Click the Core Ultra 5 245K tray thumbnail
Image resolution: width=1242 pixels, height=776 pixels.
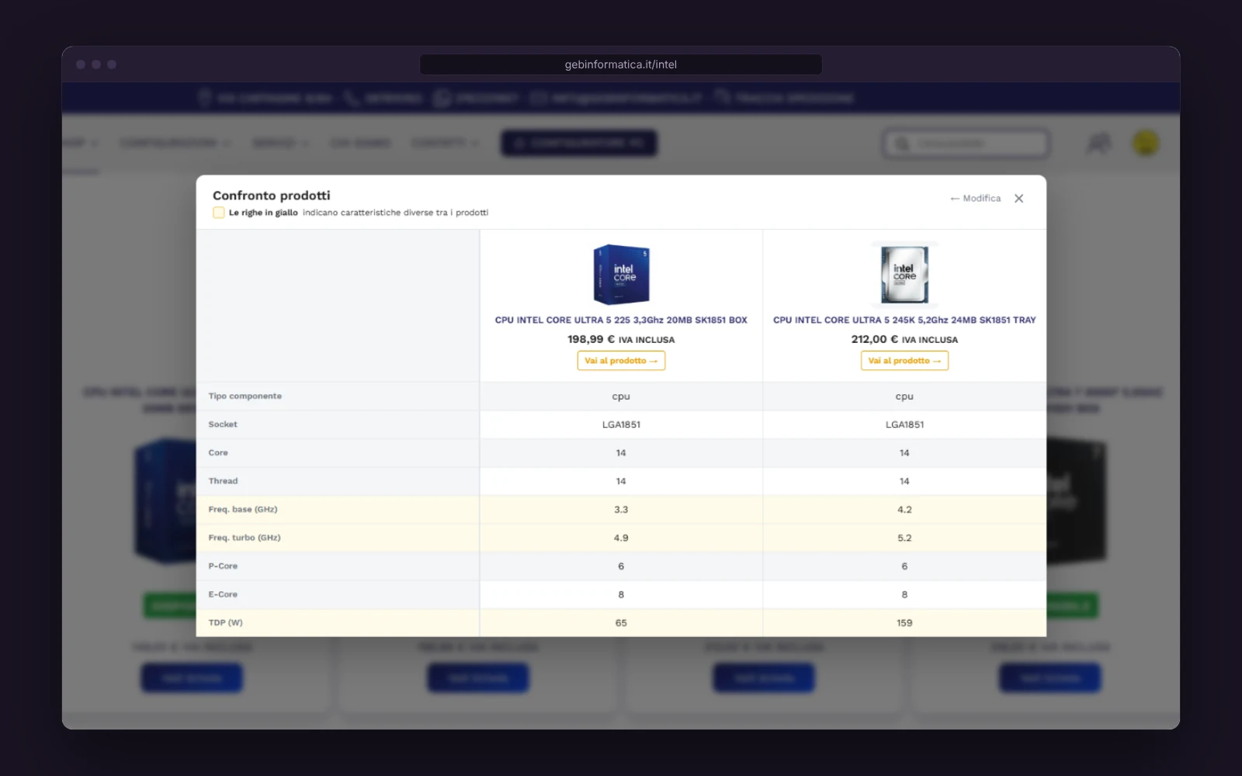click(904, 275)
